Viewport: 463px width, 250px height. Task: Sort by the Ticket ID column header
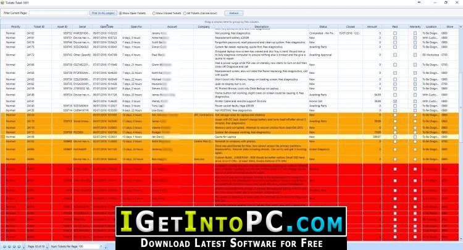(x=39, y=26)
